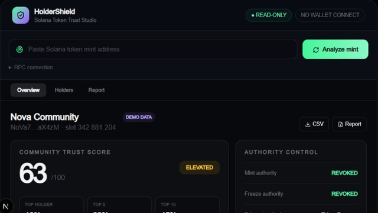Switch to the Overview tab
378x213 pixels.
click(28, 90)
